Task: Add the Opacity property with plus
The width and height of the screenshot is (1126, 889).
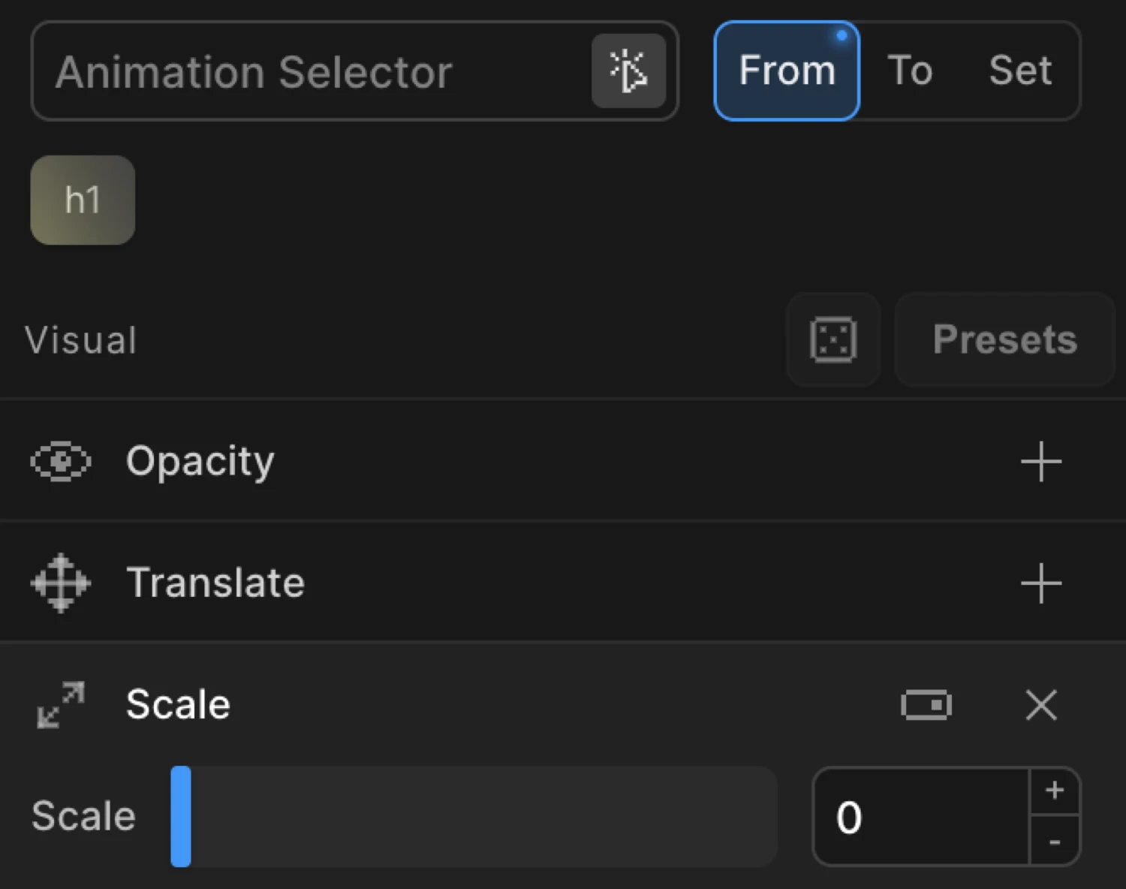Action: (1040, 461)
